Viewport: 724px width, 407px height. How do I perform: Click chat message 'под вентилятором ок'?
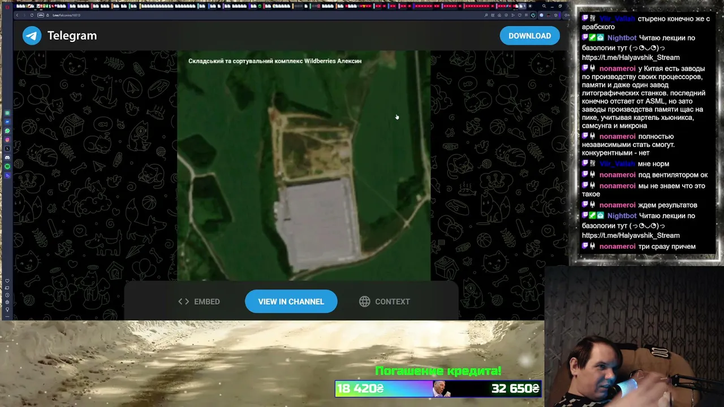pyautogui.click(x=673, y=175)
